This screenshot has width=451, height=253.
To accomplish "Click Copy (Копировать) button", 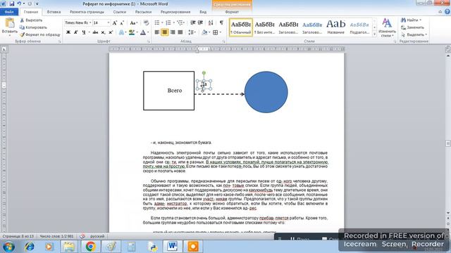I will [x=33, y=27].
